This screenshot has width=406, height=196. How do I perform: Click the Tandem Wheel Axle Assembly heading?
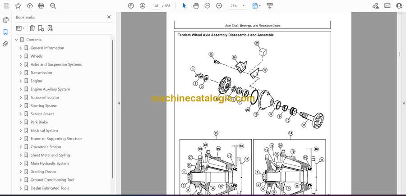pos(226,35)
